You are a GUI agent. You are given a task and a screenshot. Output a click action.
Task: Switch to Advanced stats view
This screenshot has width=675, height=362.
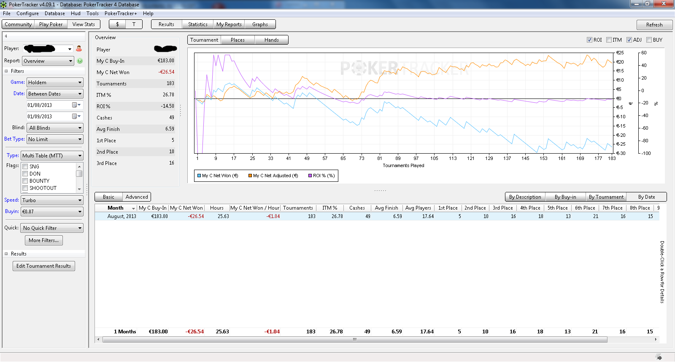point(137,197)
